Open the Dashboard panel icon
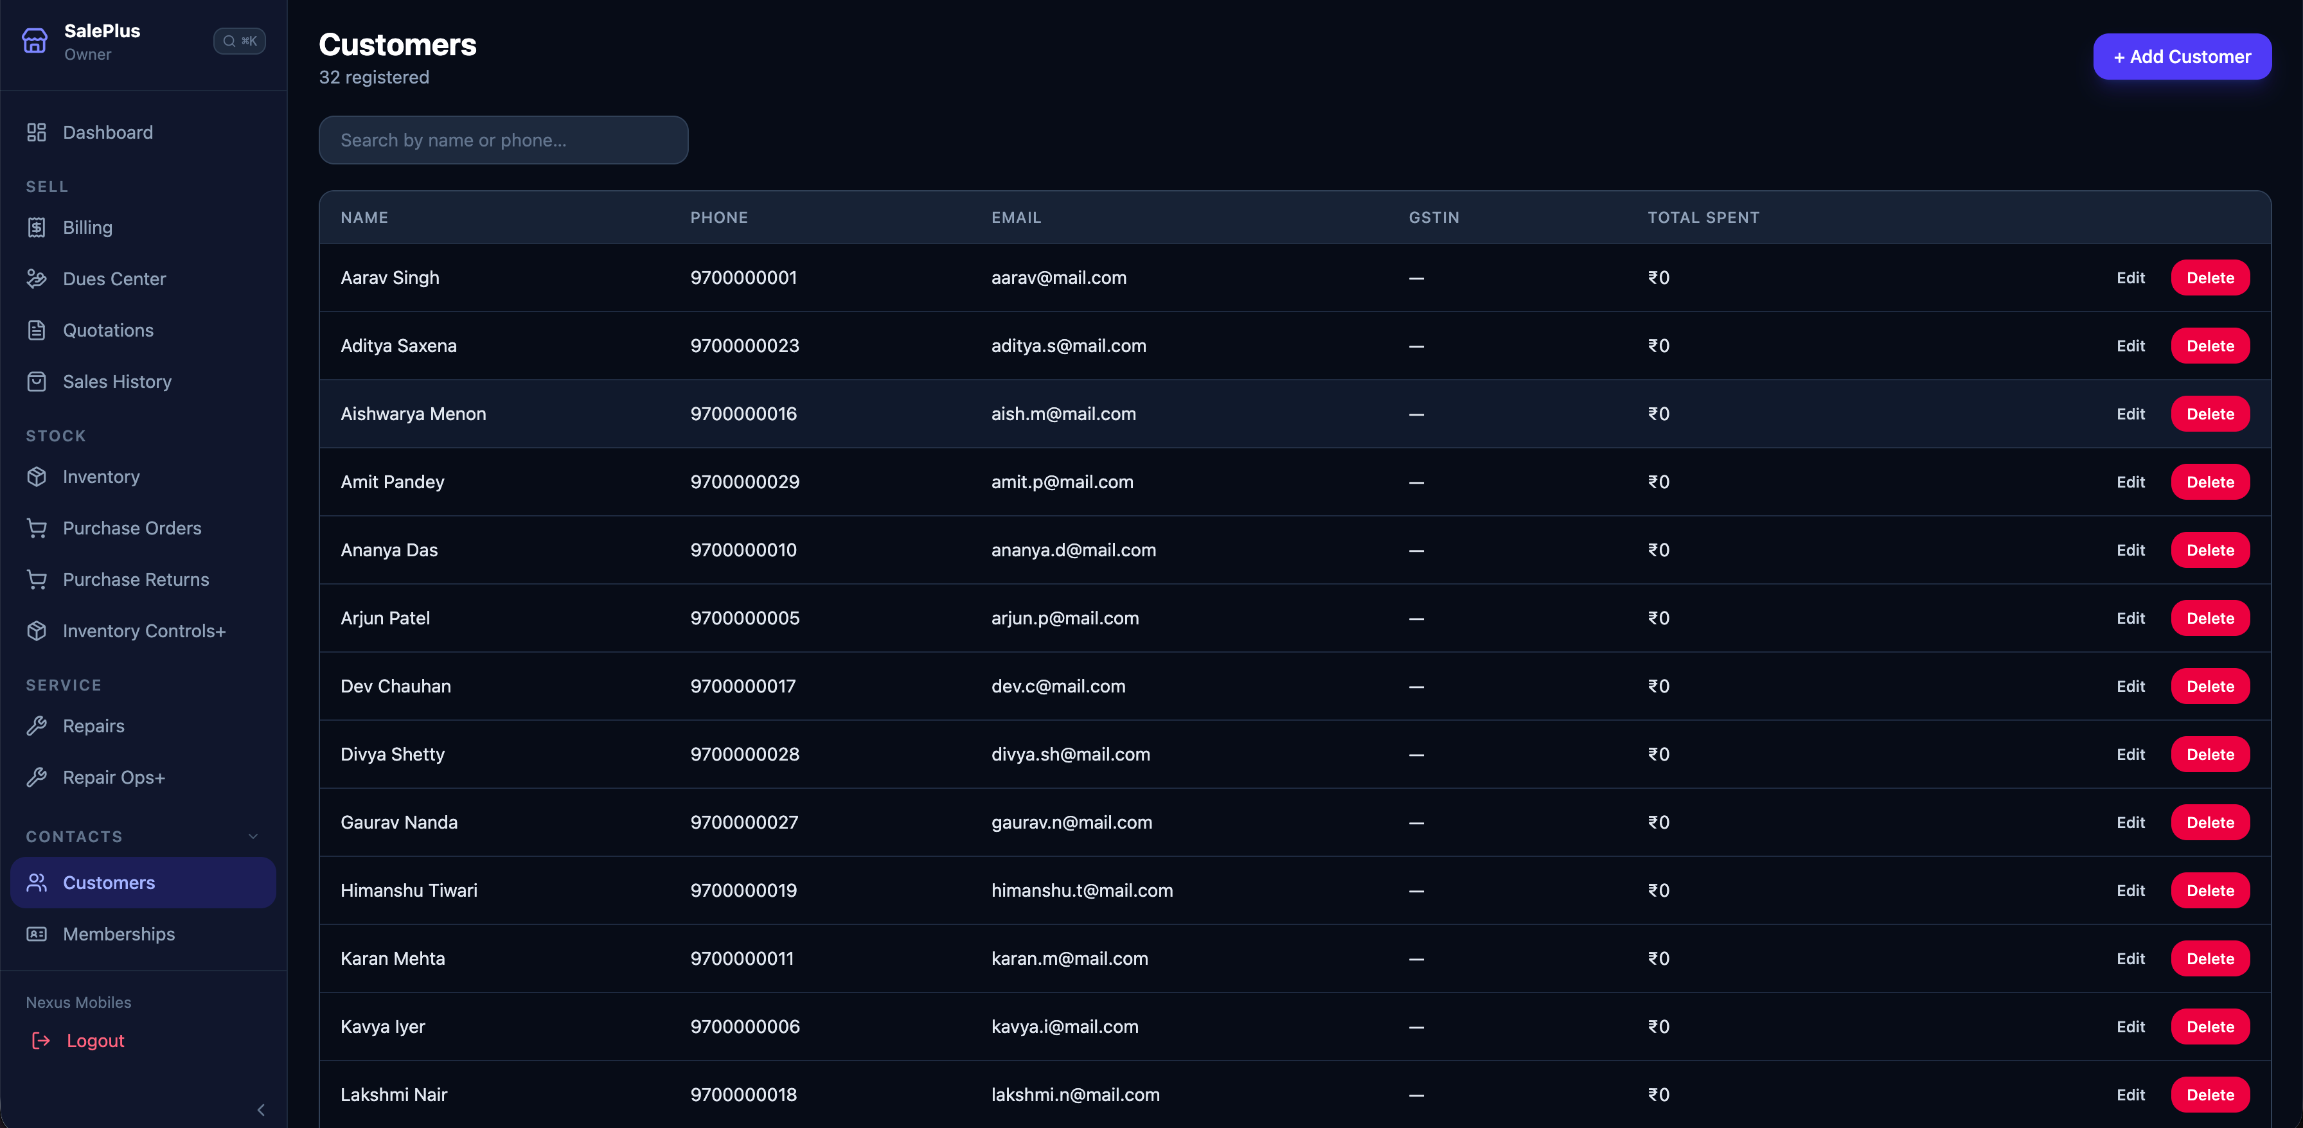 click(x=37, y=132)
